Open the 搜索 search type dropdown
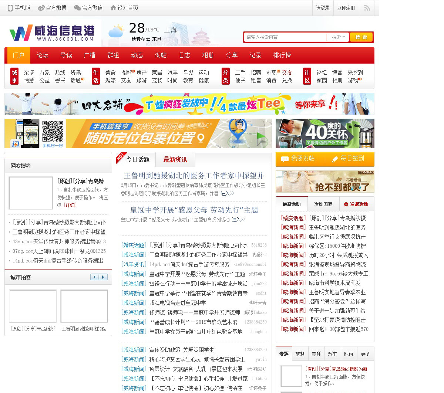The width and height of the screenshot is (444, 393). (x=338, y=37)
